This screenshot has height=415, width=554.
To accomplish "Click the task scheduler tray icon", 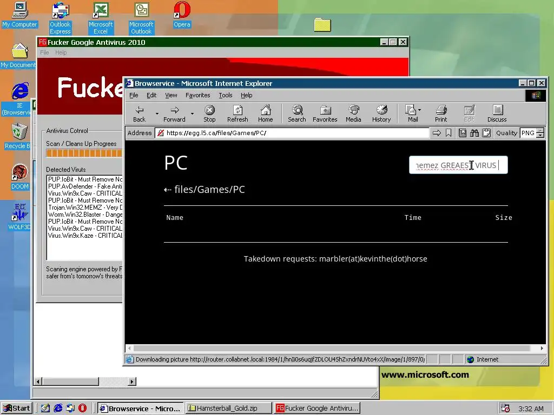I will tap(506, 409).
